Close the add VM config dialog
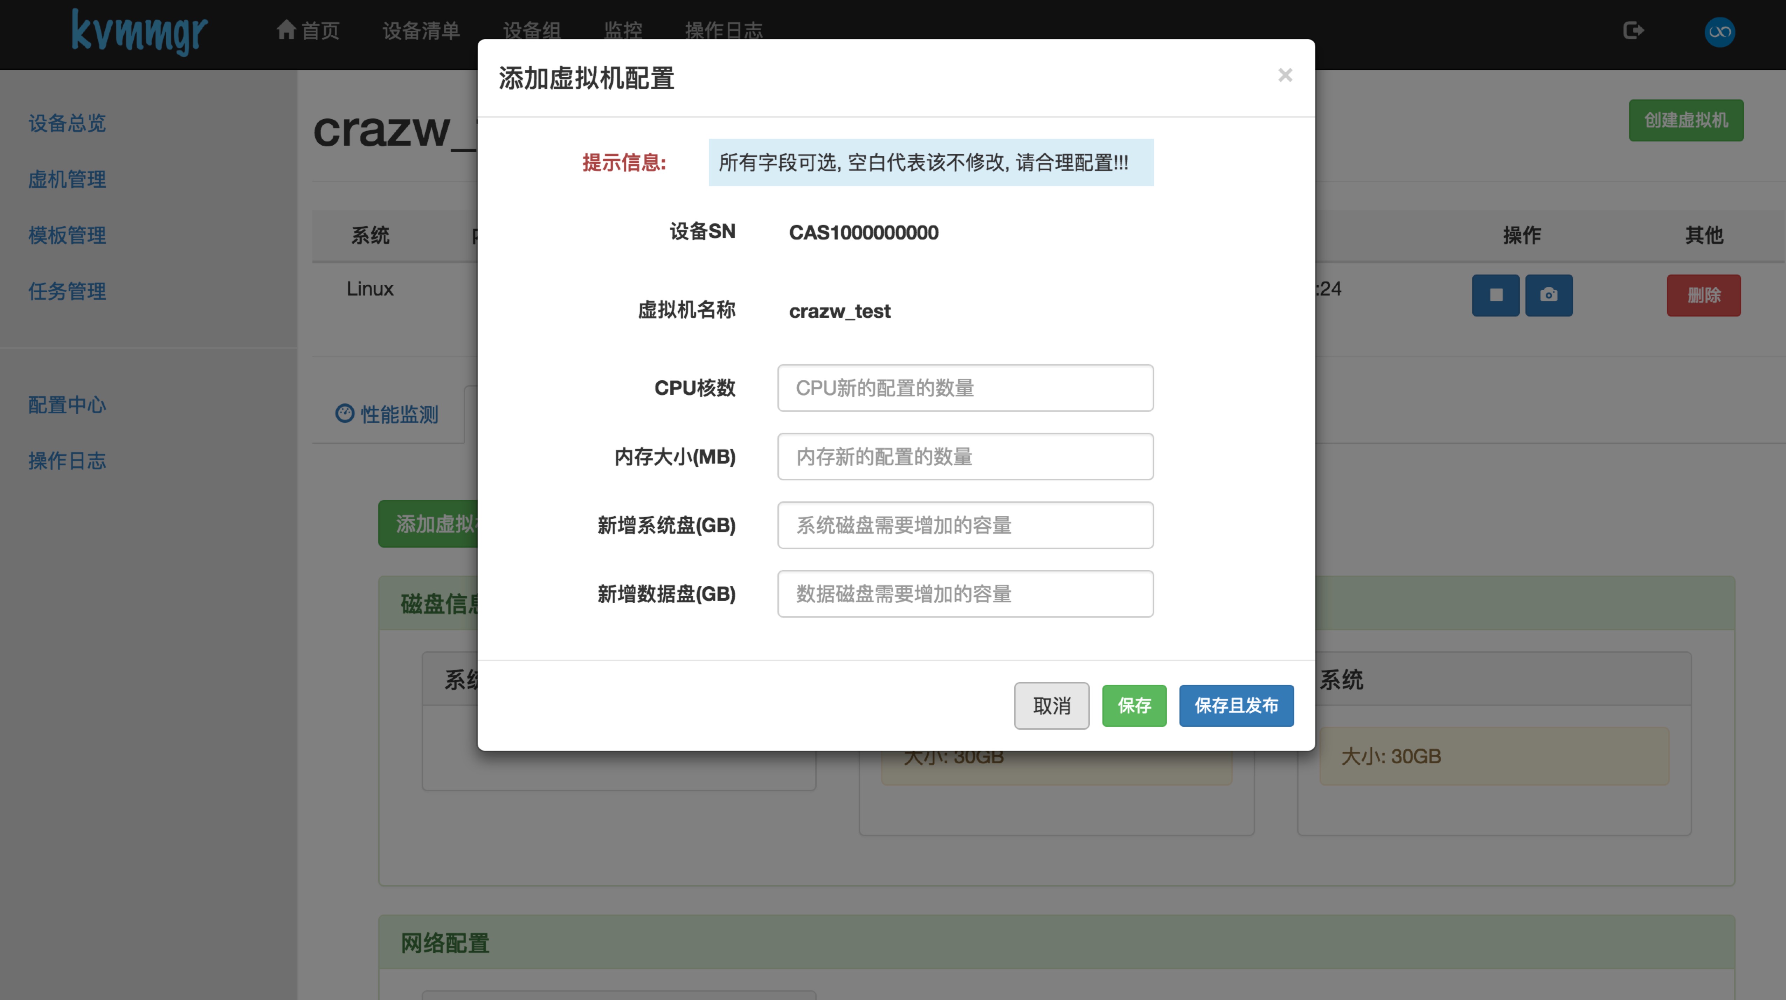Viewport: 1786px width, 1000px height. click(x=1285, y=75)
